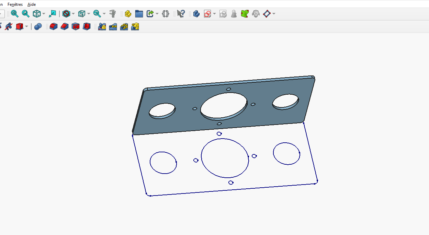Select the caliper measure tool
Image resolution: width=429 pixels, height=235 pixels.
[x=113, y=14]
